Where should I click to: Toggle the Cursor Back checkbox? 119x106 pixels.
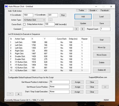tap(24, 24)
